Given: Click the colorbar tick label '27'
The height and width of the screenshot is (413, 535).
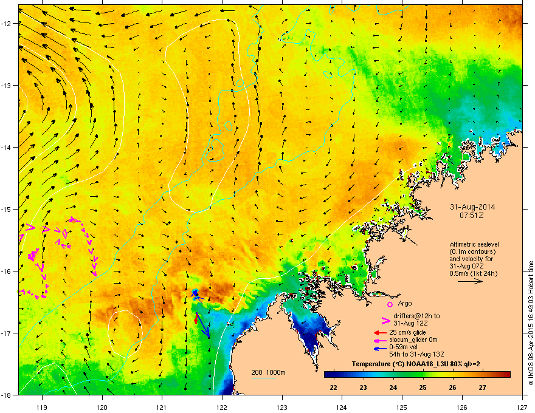Looking at the screenshot, I should coord(482,387).
